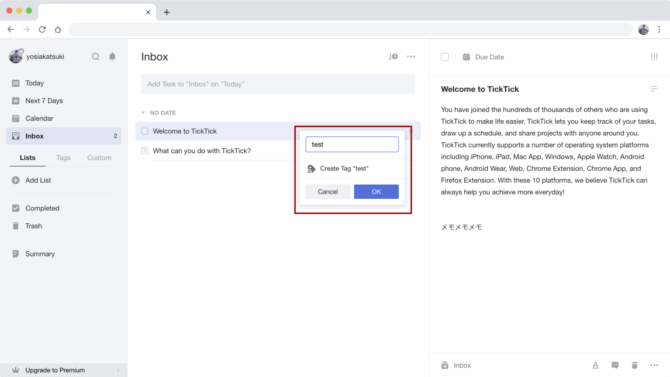
Task: Open the priority marks icon
Action: click(x=654, y=57)
